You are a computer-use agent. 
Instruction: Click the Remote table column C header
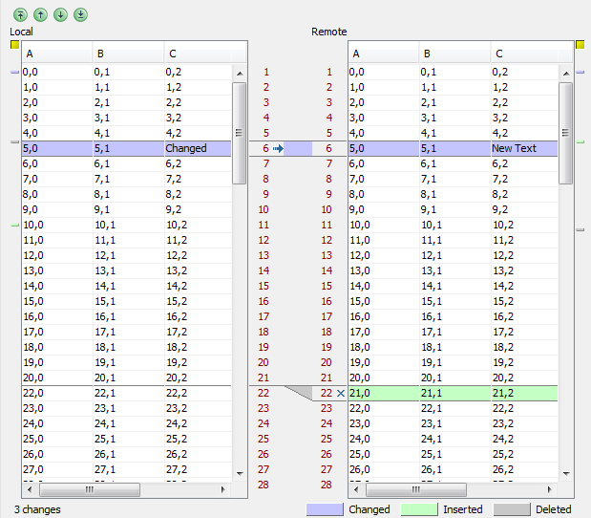click(523, 54)
